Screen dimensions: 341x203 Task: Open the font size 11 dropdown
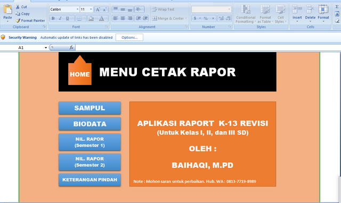[91, 10]
